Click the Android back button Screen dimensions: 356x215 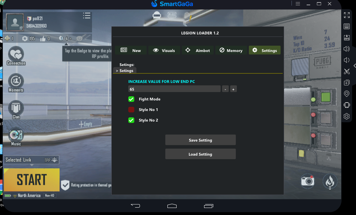pos(136,206)
